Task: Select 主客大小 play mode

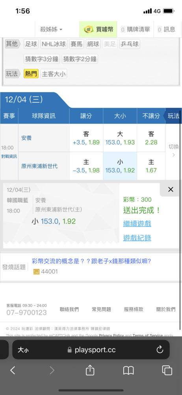Action: click(x=54, y=74)
